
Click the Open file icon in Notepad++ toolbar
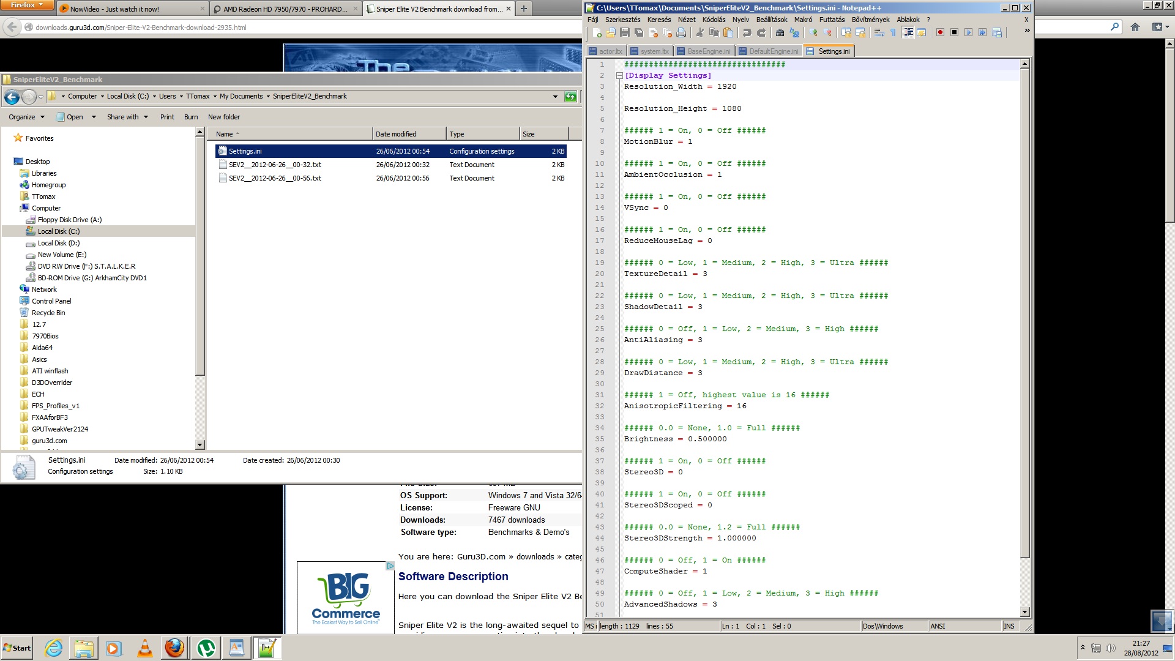tap(611, 32)
